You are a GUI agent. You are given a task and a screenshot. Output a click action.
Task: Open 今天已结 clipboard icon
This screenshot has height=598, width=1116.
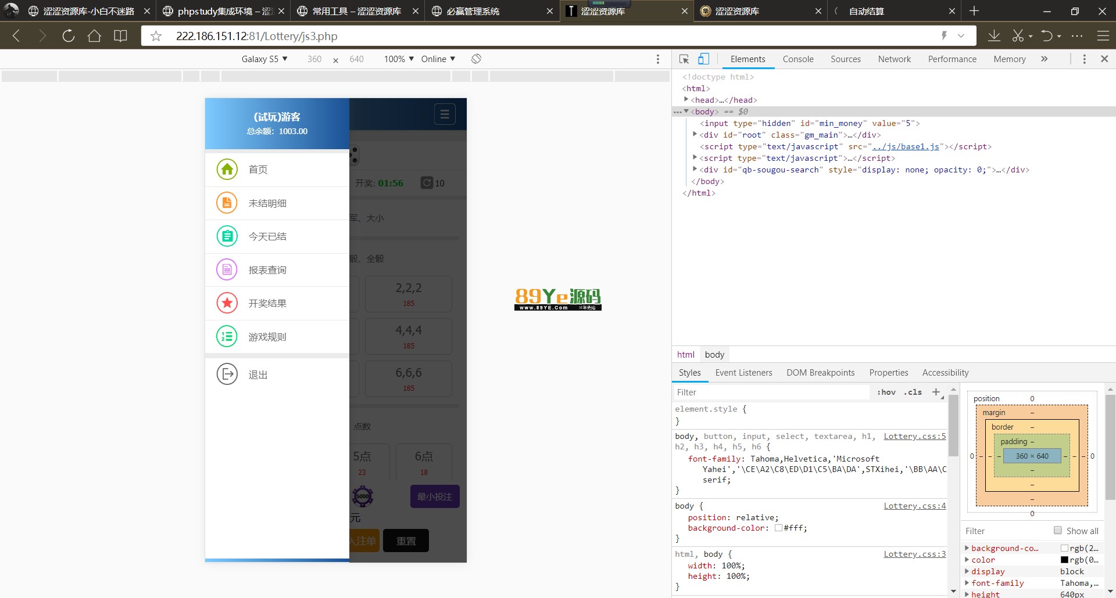coord(227,236)
